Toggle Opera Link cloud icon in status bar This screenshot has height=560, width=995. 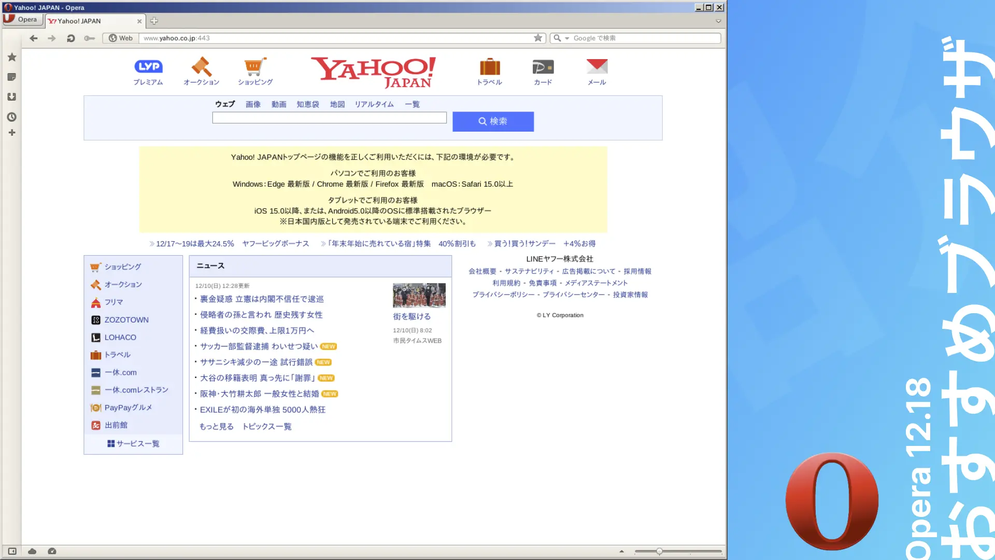(x=32, y=551)
